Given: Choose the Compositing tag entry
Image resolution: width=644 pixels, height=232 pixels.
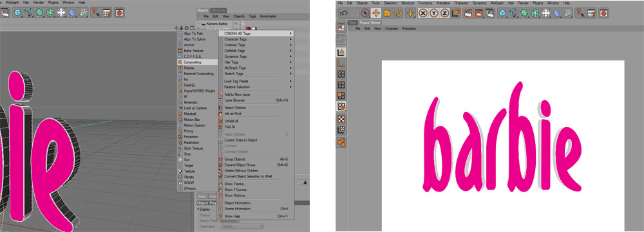Looking at the screenshot, I should pyautogui.click(x=198, y=62).
